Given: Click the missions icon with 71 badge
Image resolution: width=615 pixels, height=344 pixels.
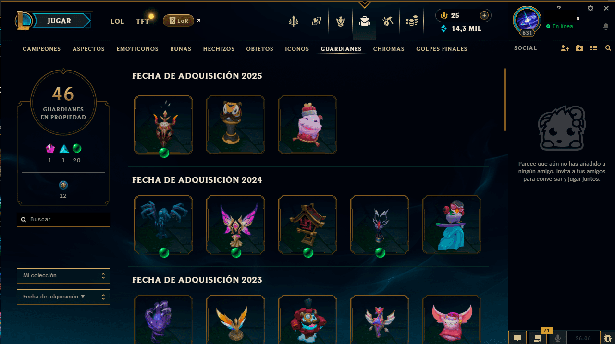Looking at the screenshot, I should pyautogui.click(x=538, y=338).
